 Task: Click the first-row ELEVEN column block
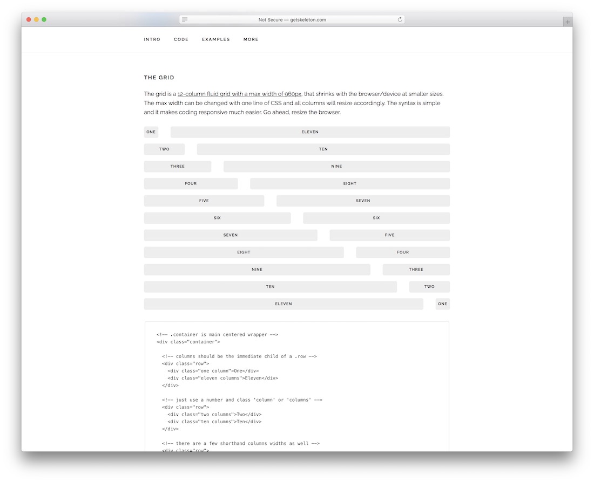pos(310,132)
